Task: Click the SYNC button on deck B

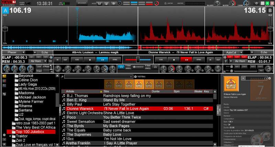Action: [x=198, y=59]
